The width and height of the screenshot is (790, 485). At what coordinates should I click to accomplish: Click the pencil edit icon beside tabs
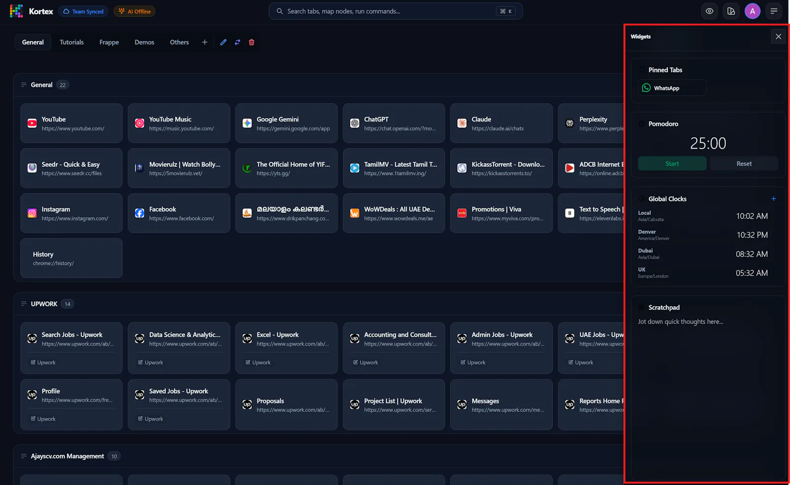point(223,42)
